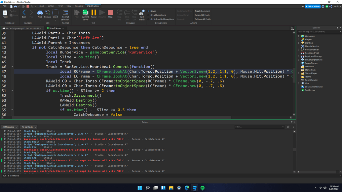This screenshot has height=192, width=342.
Task: Select the TestService icon in Explorer
Action: pyautogui.click(x=303, y=90)
